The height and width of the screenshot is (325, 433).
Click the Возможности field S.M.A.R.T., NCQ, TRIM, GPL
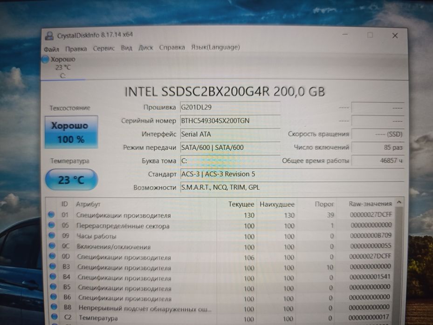(292, 187)
